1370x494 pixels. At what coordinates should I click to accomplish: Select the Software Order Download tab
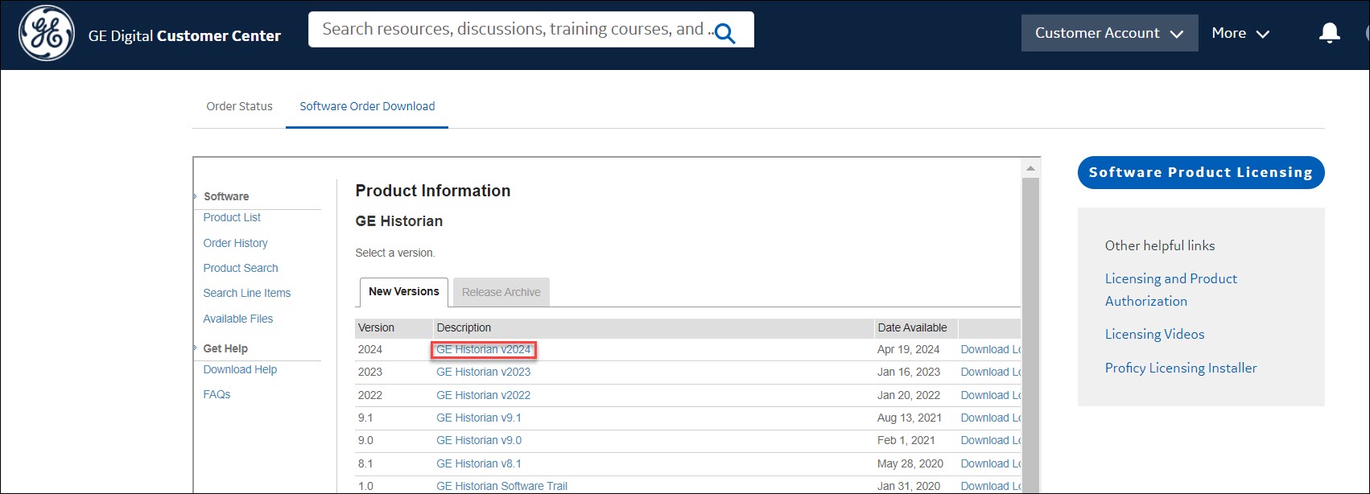(x=367, y=106)
